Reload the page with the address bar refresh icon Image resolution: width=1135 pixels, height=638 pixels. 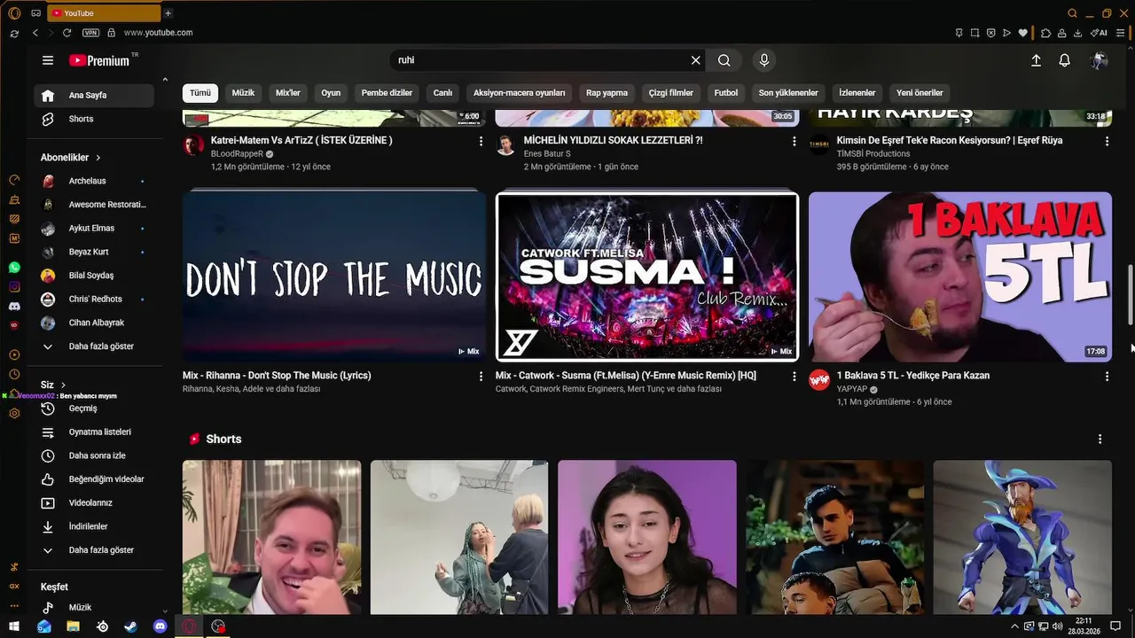click(67, 33)
